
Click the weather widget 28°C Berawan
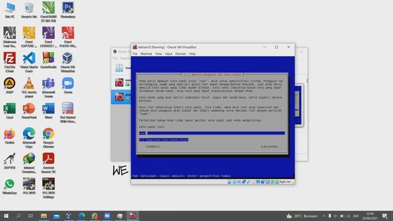[302, 215]
